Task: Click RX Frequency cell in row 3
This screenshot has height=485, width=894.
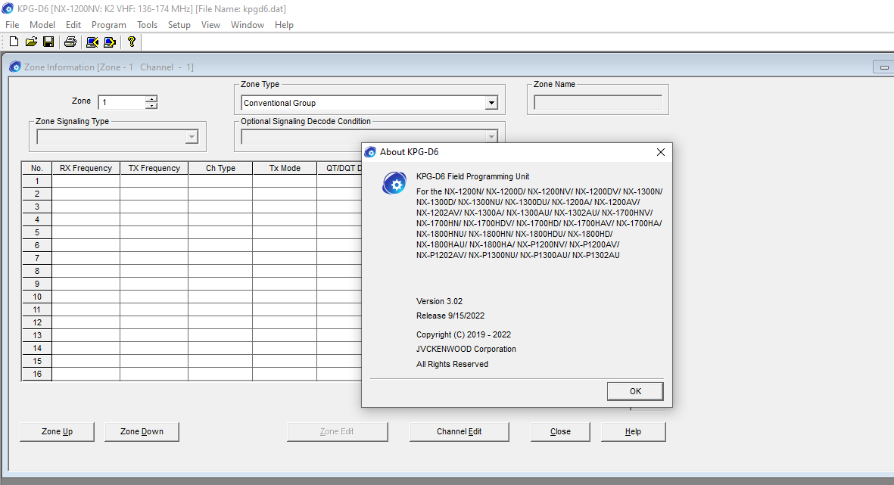Action: tap(86, 207)
